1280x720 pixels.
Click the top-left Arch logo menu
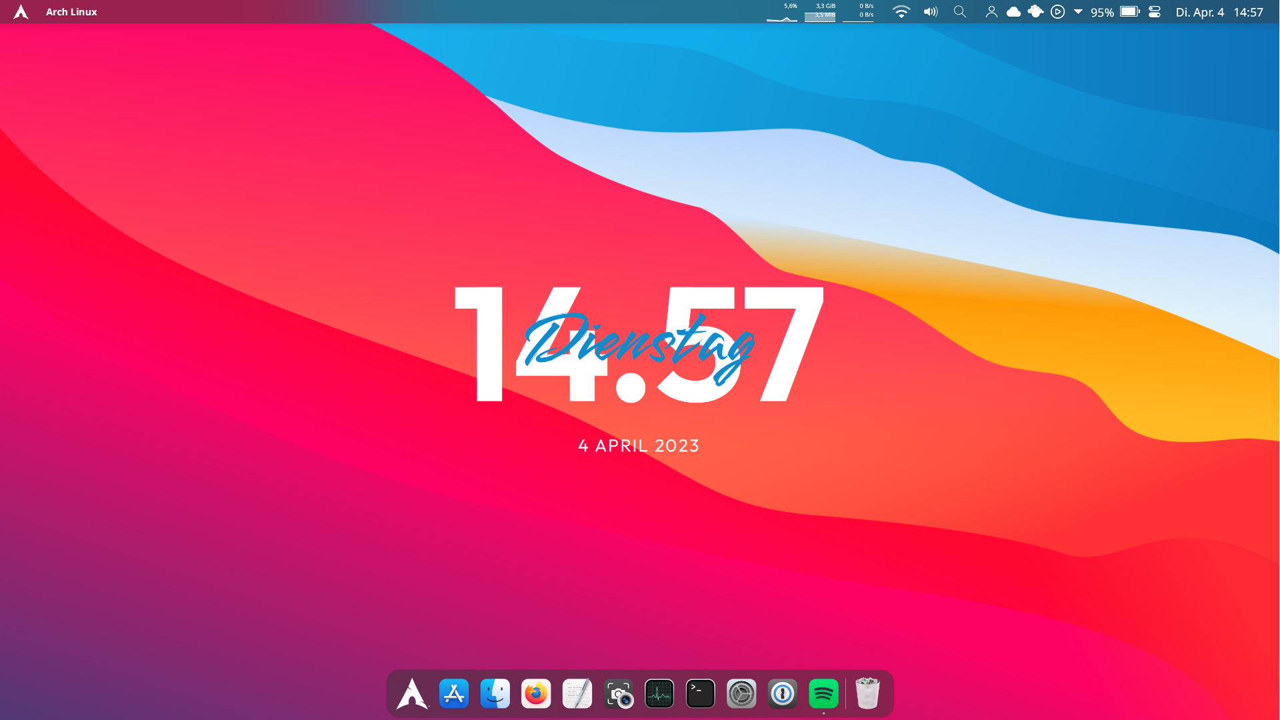tap(21, 12)
